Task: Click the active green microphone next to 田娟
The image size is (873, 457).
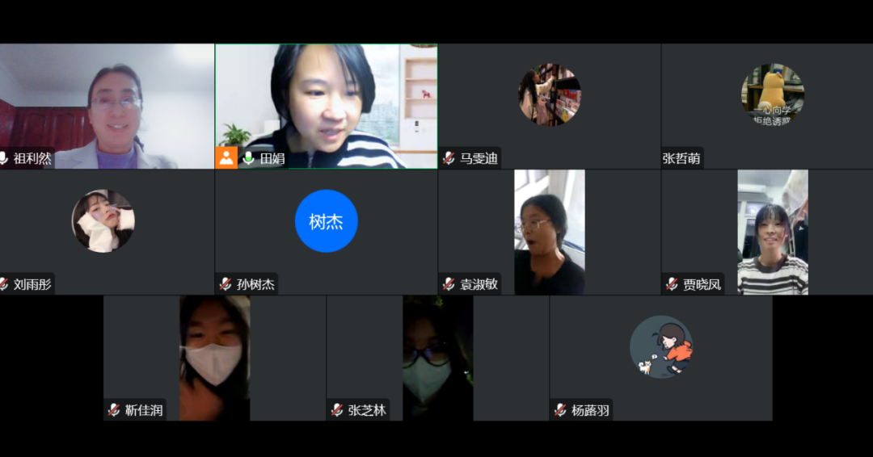Action: pyautogui.click(x=248, y=158)
